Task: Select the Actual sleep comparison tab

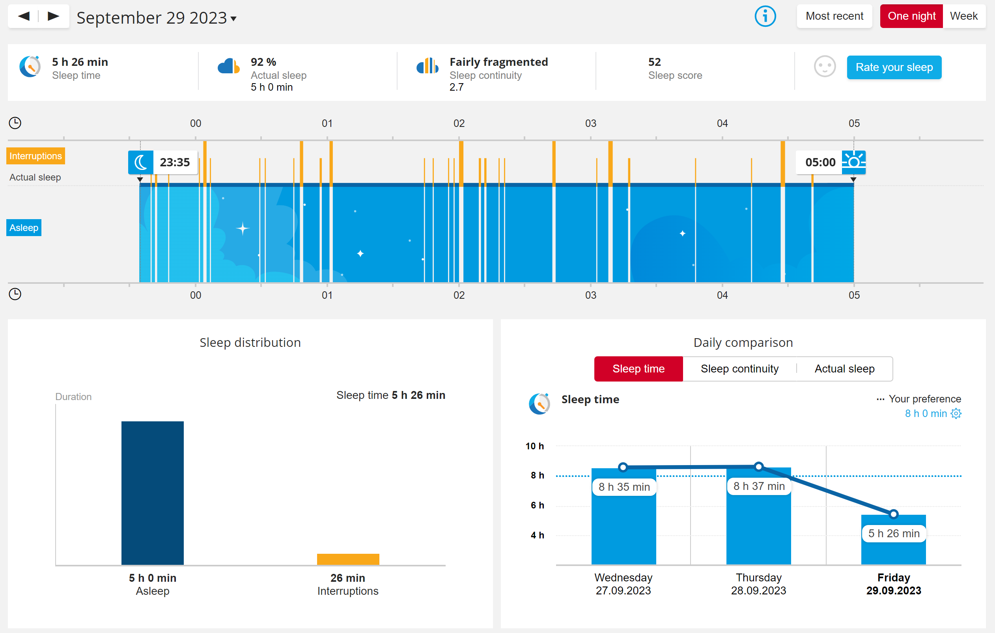Action: [x=844, y=369]
